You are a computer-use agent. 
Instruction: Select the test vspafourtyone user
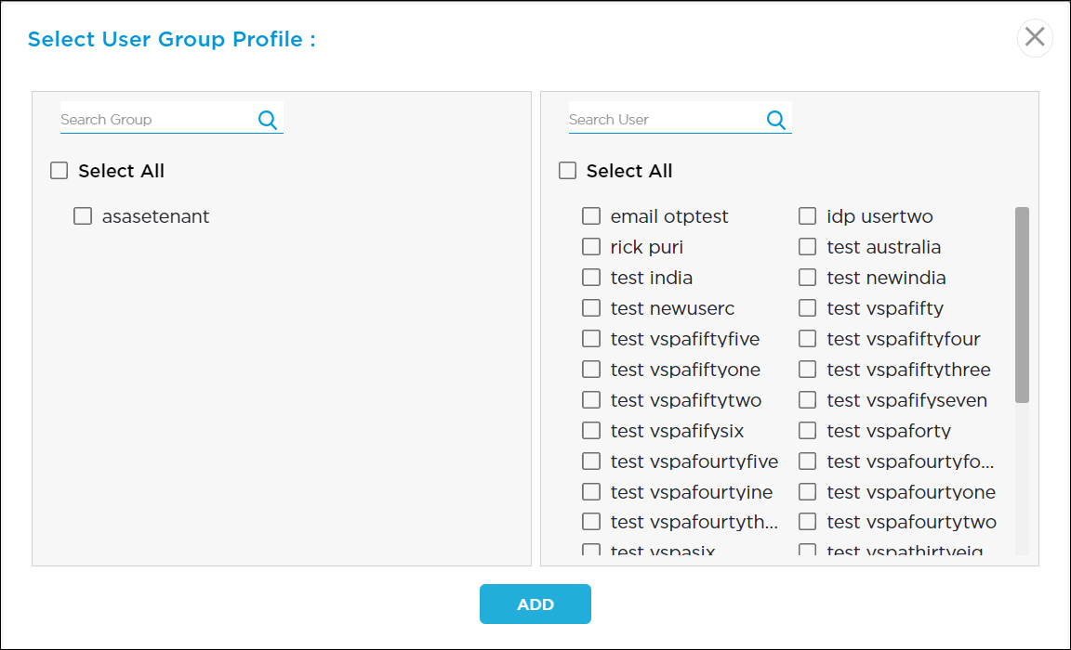[x=807, y=491]
